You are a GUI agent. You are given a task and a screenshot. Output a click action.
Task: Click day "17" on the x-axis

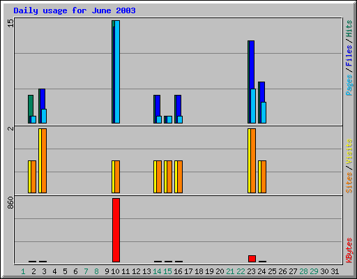(x=188, y=271)
